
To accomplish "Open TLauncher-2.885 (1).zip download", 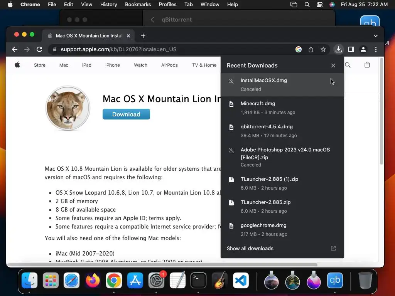I will 282,183.
